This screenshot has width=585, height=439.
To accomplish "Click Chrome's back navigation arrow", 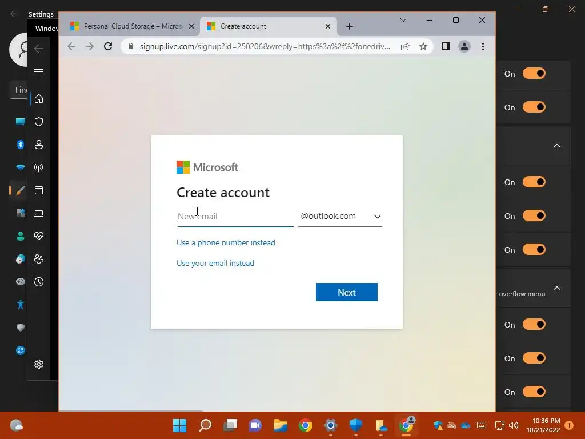I will coord(71,46).
